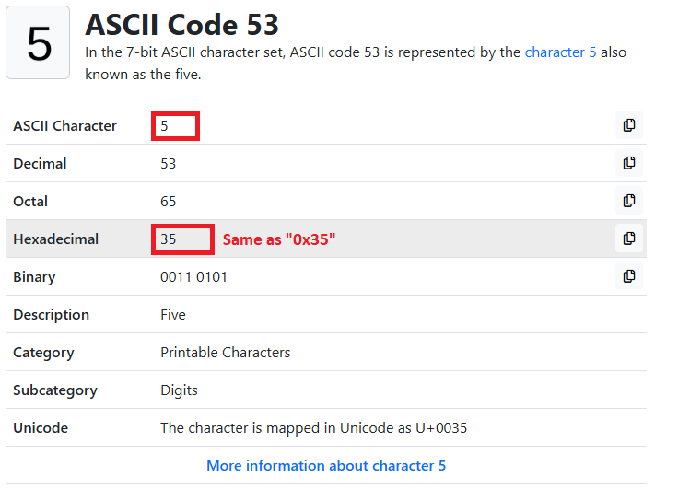Copy the Octal value 65
The height and width of the screenshot is (489, 690).
point(629,201)
